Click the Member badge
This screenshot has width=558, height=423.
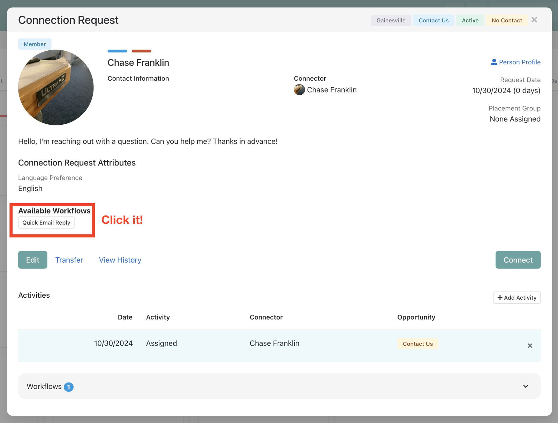click(35, 44)
